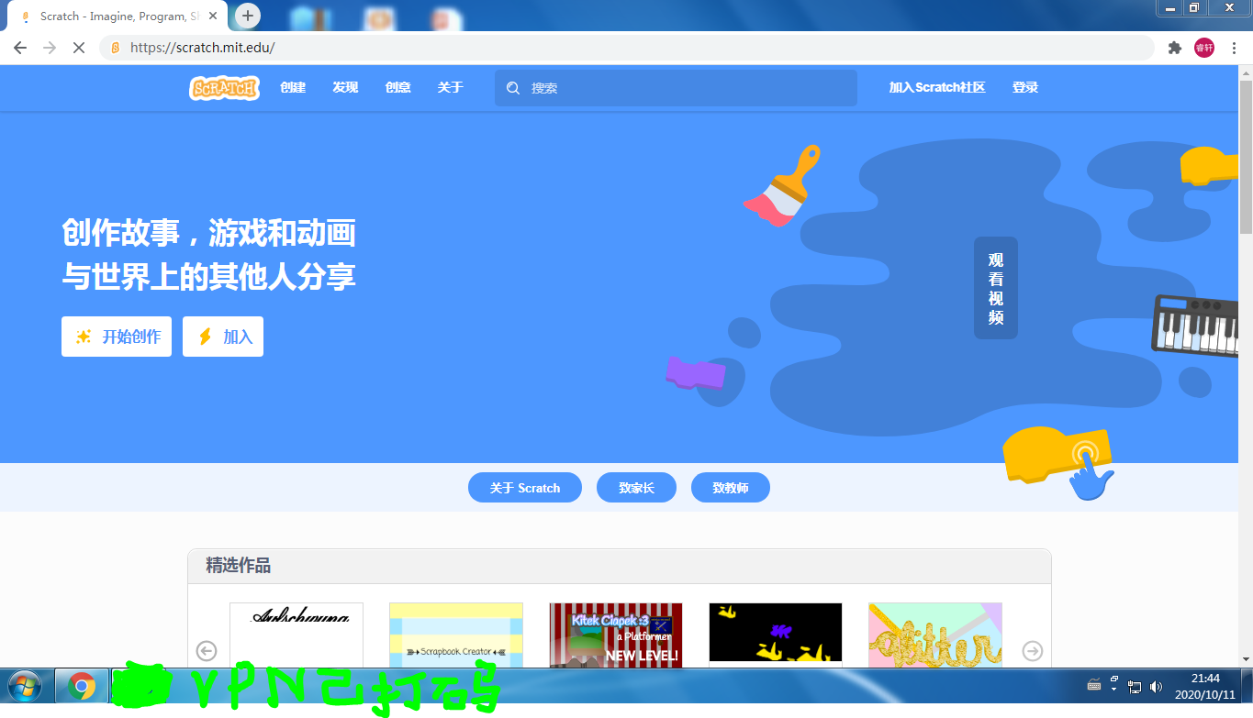Go back to the previous page
Screen dimensions: 1253x718
(x=20, y=48)
